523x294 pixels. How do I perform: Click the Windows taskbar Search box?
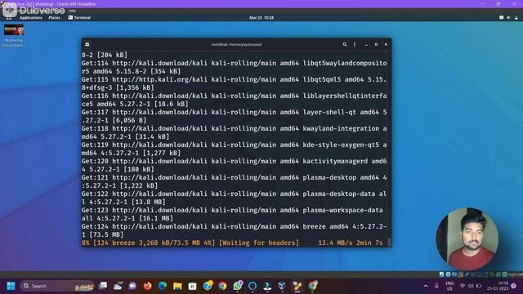(x=57, y=286)
